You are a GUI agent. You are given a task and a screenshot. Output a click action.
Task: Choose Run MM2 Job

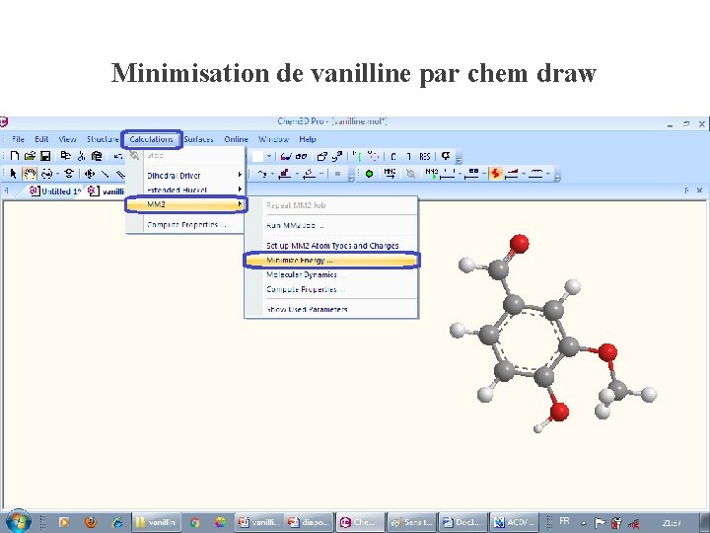point(331,225)
